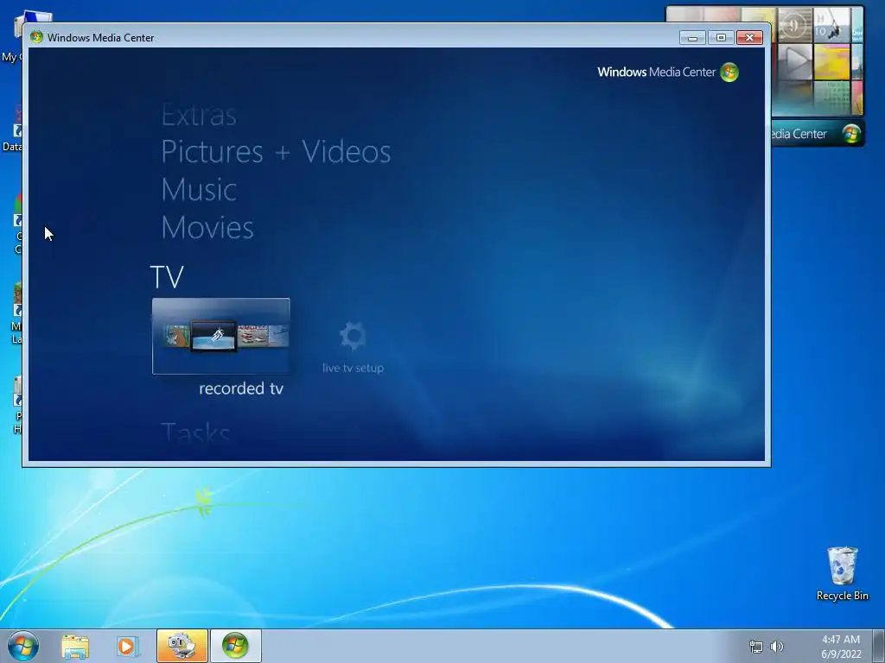This screenshot has width=885, height=663.
Task: Click the Media Center gadget thumbnail collage
Action: 818,61
